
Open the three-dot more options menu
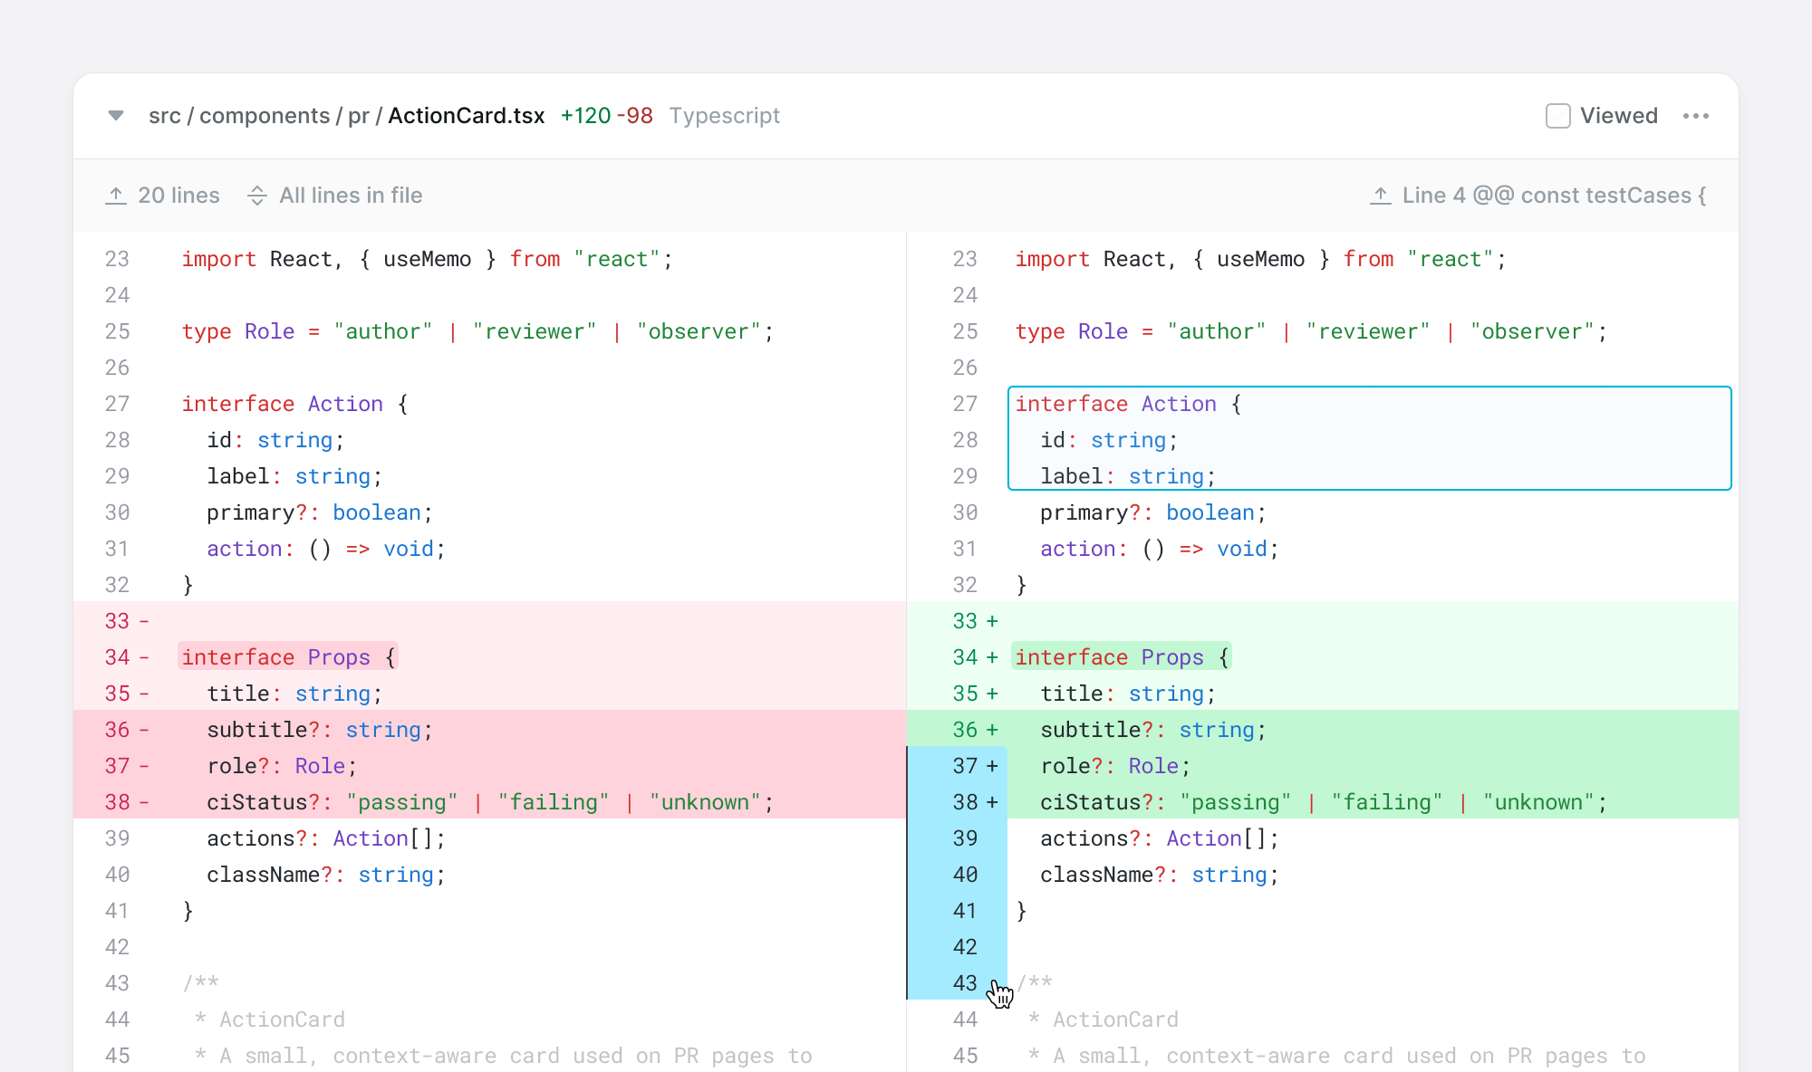1695,116
